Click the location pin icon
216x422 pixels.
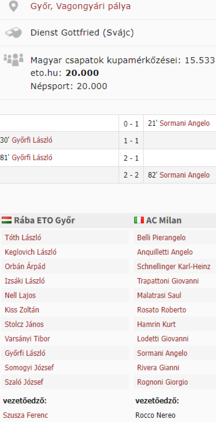(13, 7)
